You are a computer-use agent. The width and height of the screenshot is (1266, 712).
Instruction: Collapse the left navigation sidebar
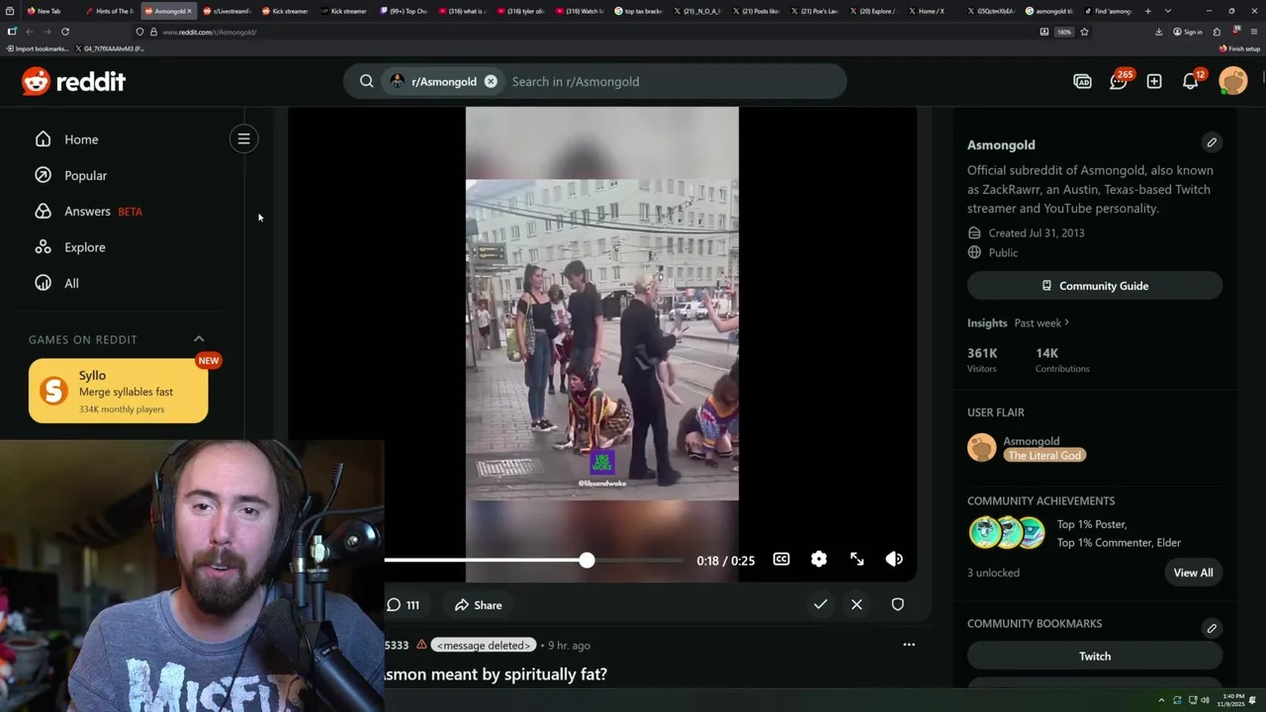243,138
